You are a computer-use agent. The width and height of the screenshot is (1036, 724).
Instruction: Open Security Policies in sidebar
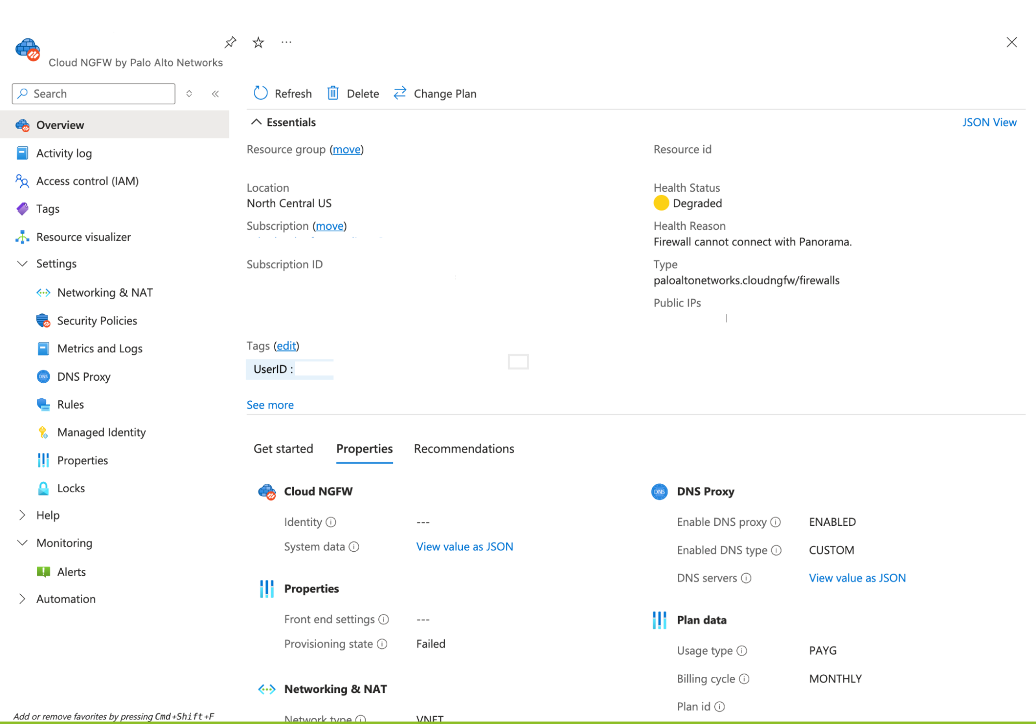tap(97, 321)
